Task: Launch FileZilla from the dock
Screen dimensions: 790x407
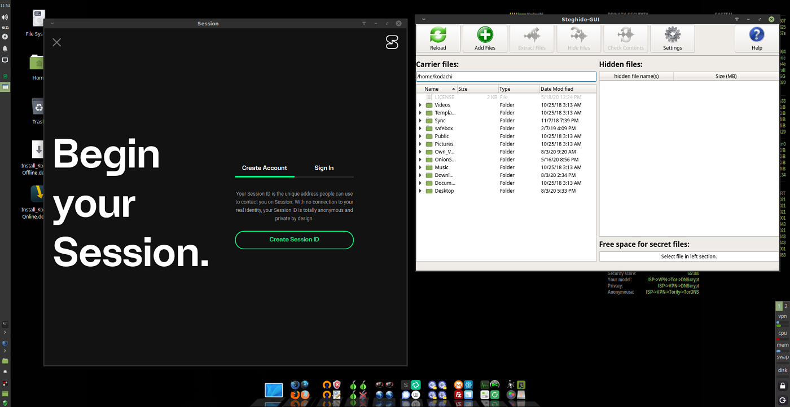Action: (457, 395)
